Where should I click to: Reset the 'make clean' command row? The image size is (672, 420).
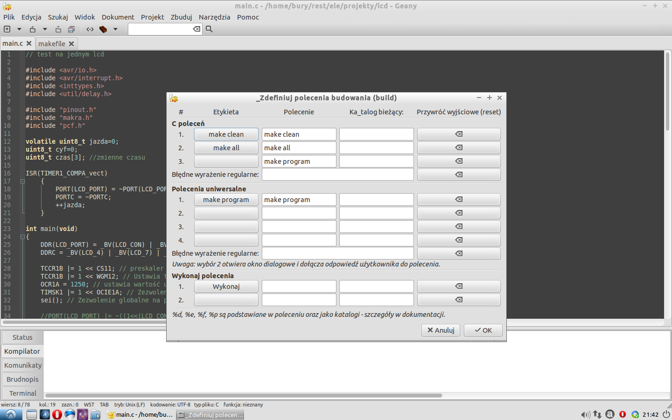coord(458,134)
